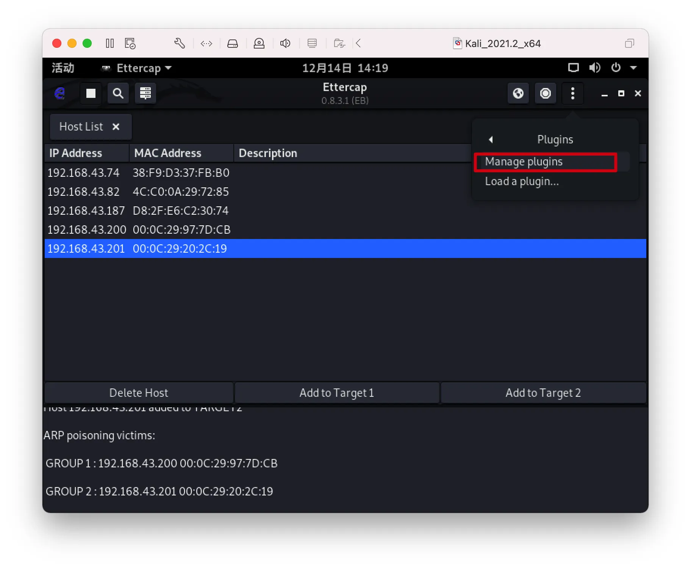Open the three-dot Ettercap menu
Viewport: 691px width, 569px height.
click(572, 93)
